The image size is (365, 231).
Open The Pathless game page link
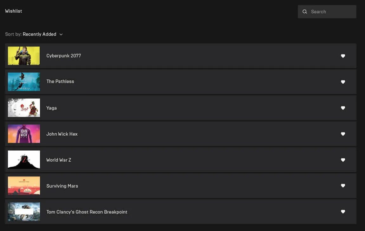60,81
